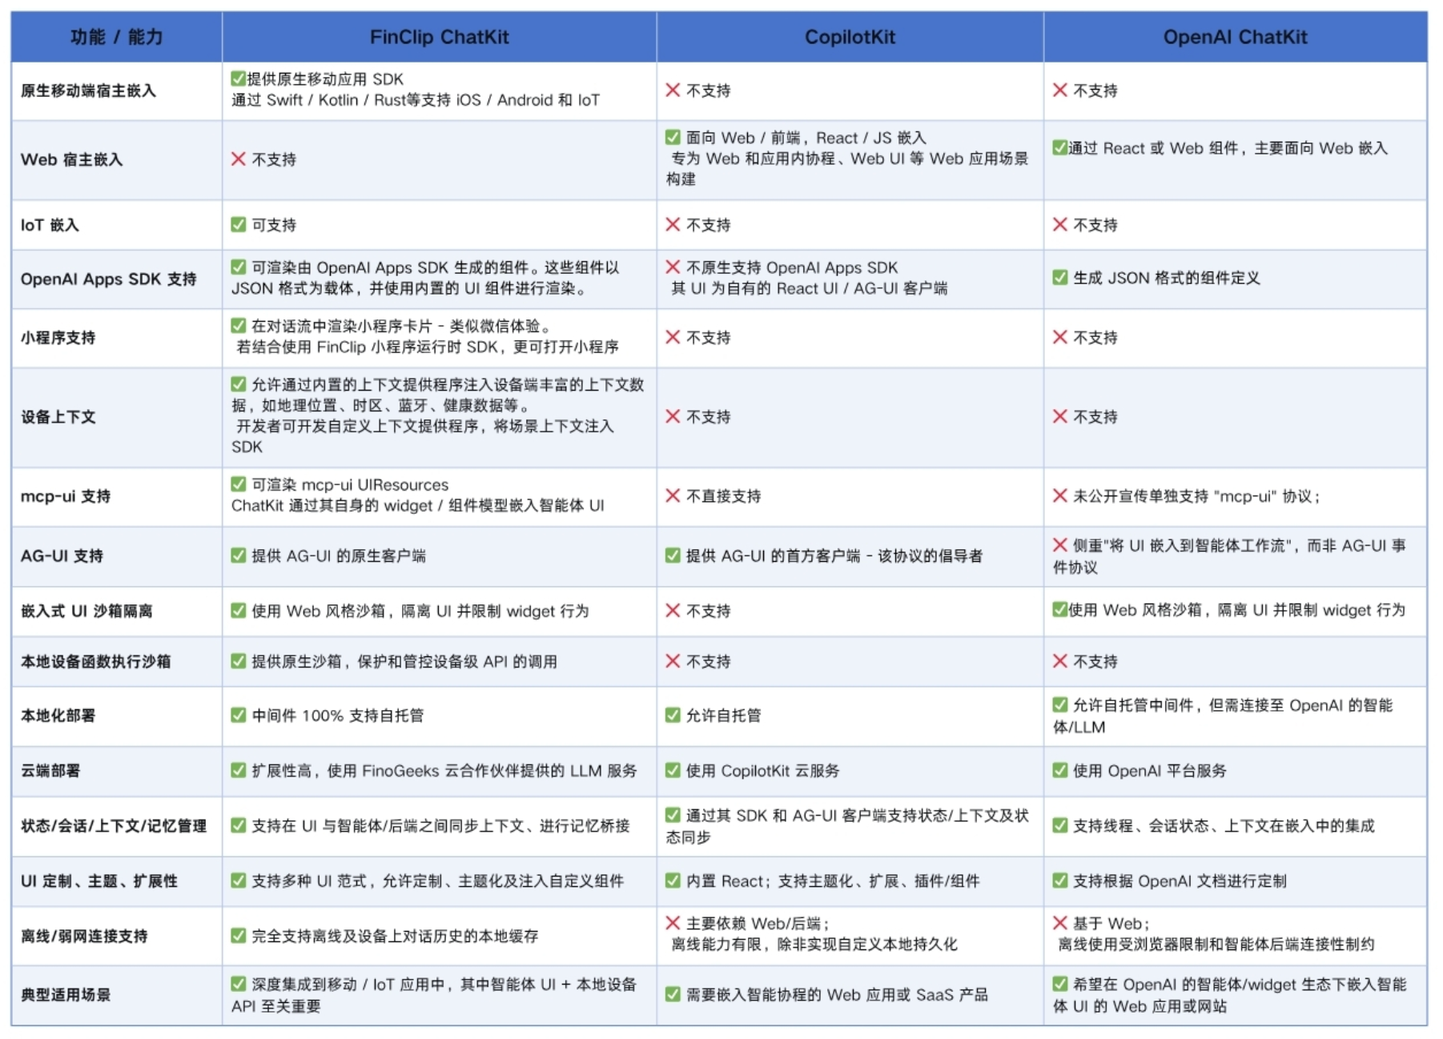Select the OpenAI ChatKit column header
The image size is (1443, 1039).
click(x=1235, y=37)
